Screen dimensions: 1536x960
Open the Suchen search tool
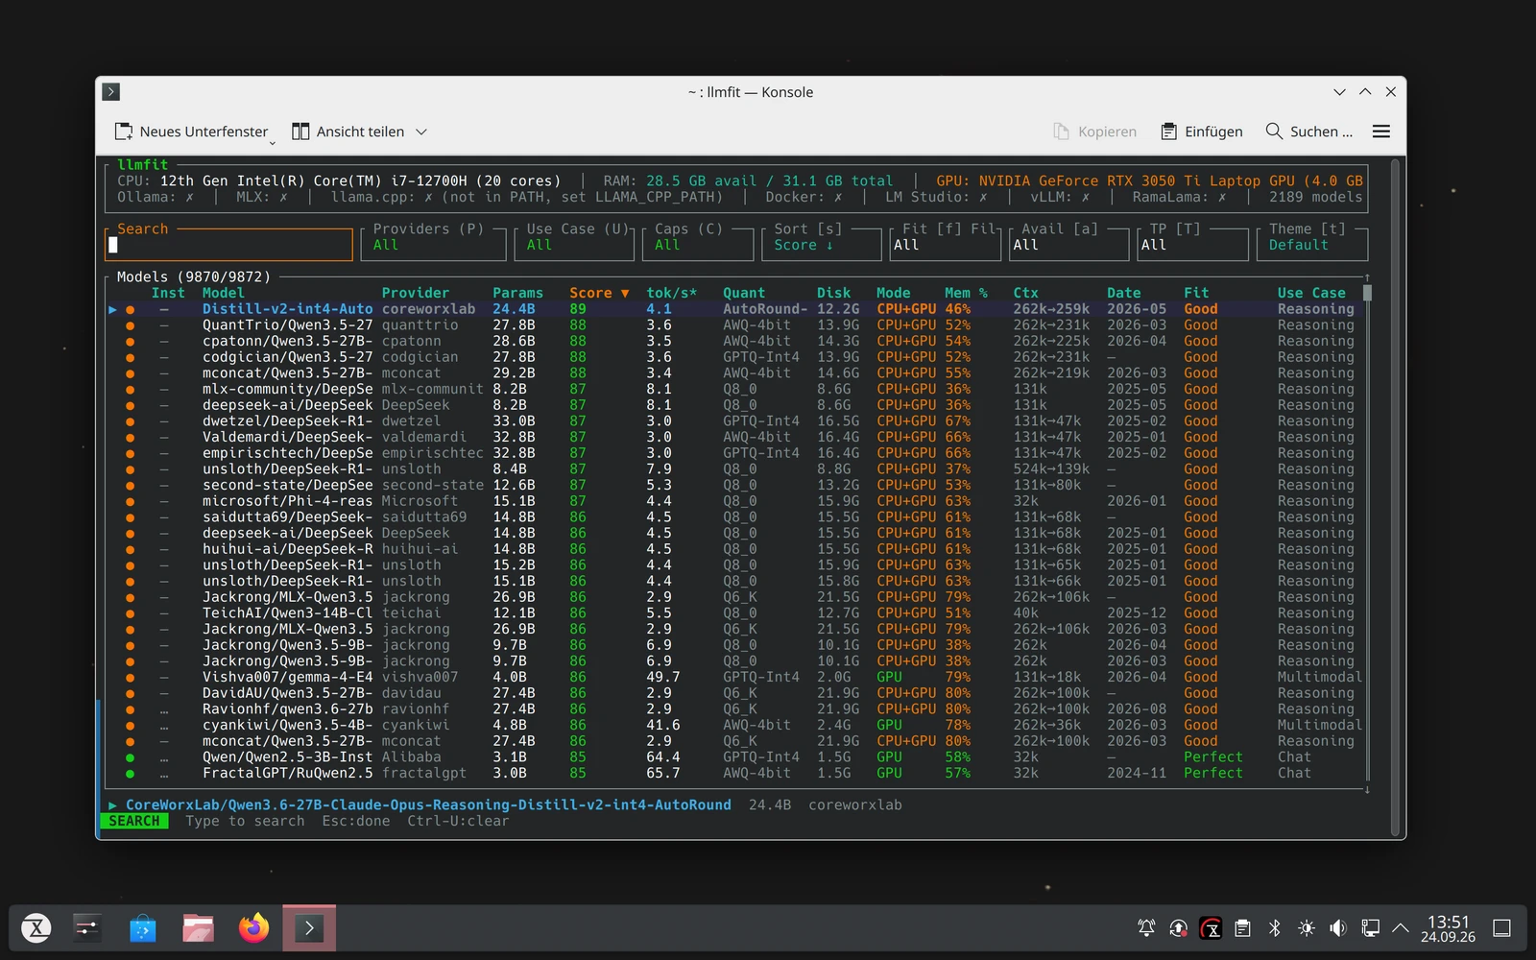[1308, 132]
